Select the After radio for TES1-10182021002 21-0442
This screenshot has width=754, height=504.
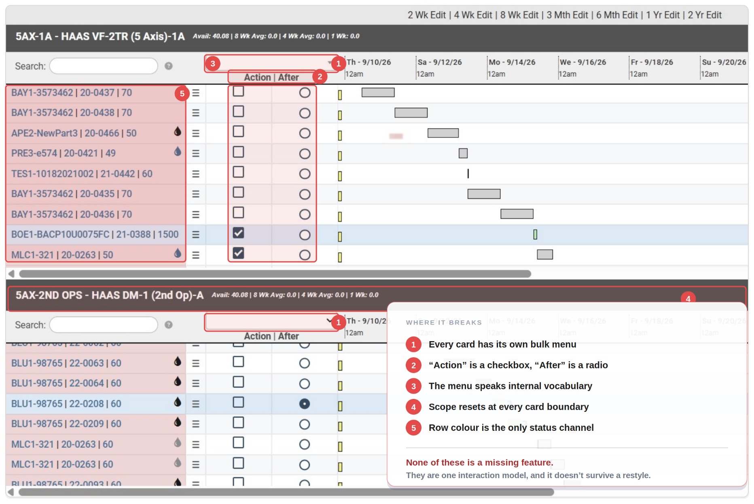305,174
